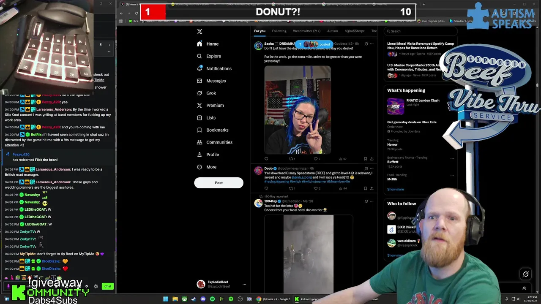Switch to the Autism tab
The width and height of the screenshot is (541, 304).
click(x=333, y=31)
